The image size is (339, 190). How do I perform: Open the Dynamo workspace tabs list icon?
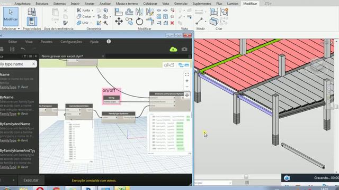tap(190, 56)
